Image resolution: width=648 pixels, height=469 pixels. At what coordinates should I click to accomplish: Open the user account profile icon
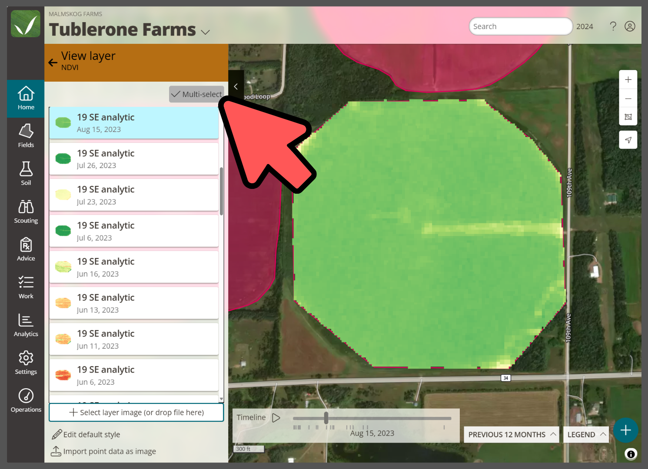coord(630,26)
